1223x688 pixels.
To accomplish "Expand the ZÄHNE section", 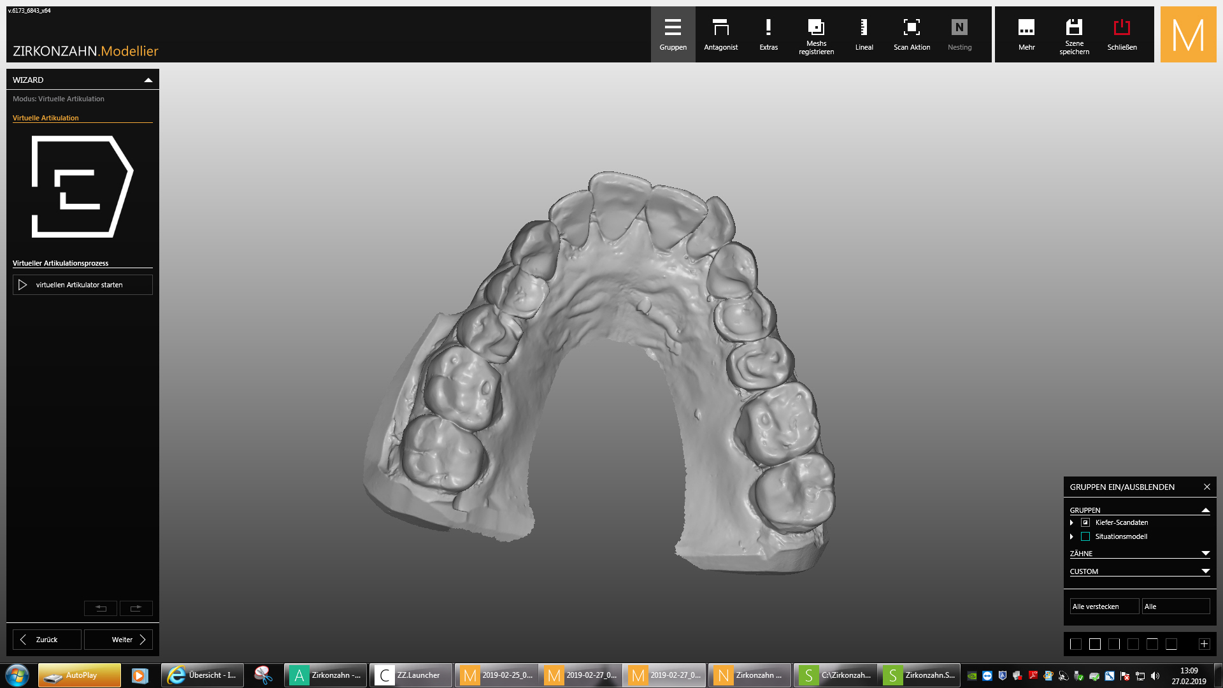I will pyautogui.click(x=1205, y=554).
